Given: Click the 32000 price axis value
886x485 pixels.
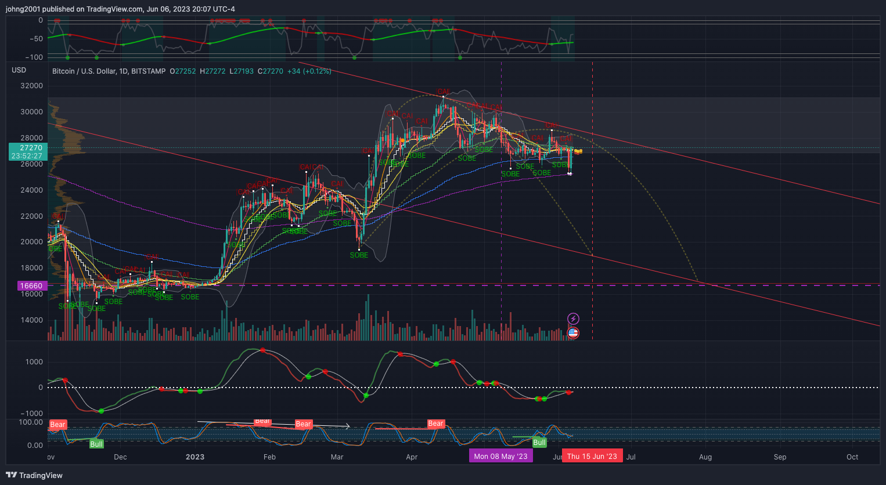Looking at the screenshot, I should point(32,86).
